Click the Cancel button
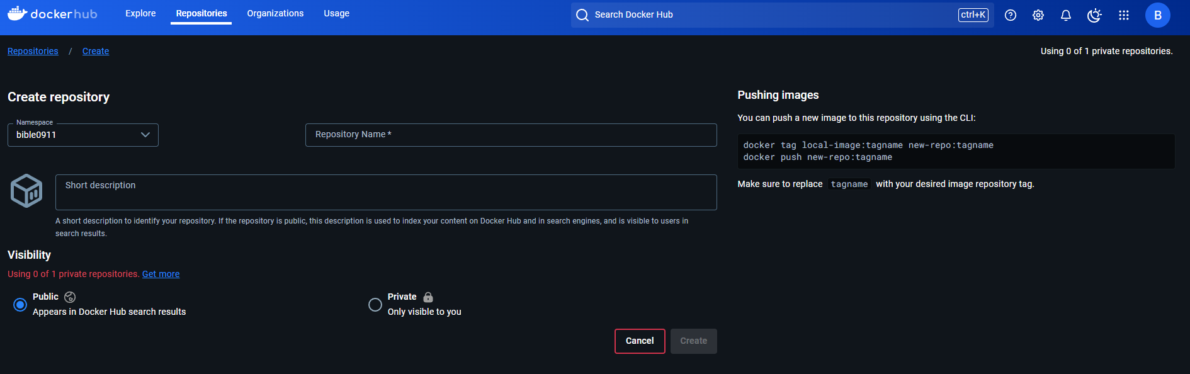The height and width of the screenshot is (374, 1190). point(640,341)
